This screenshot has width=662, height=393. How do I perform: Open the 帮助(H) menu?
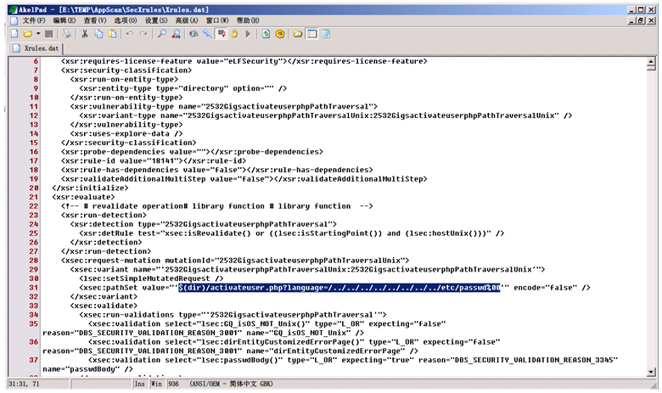tap(248, 20)
